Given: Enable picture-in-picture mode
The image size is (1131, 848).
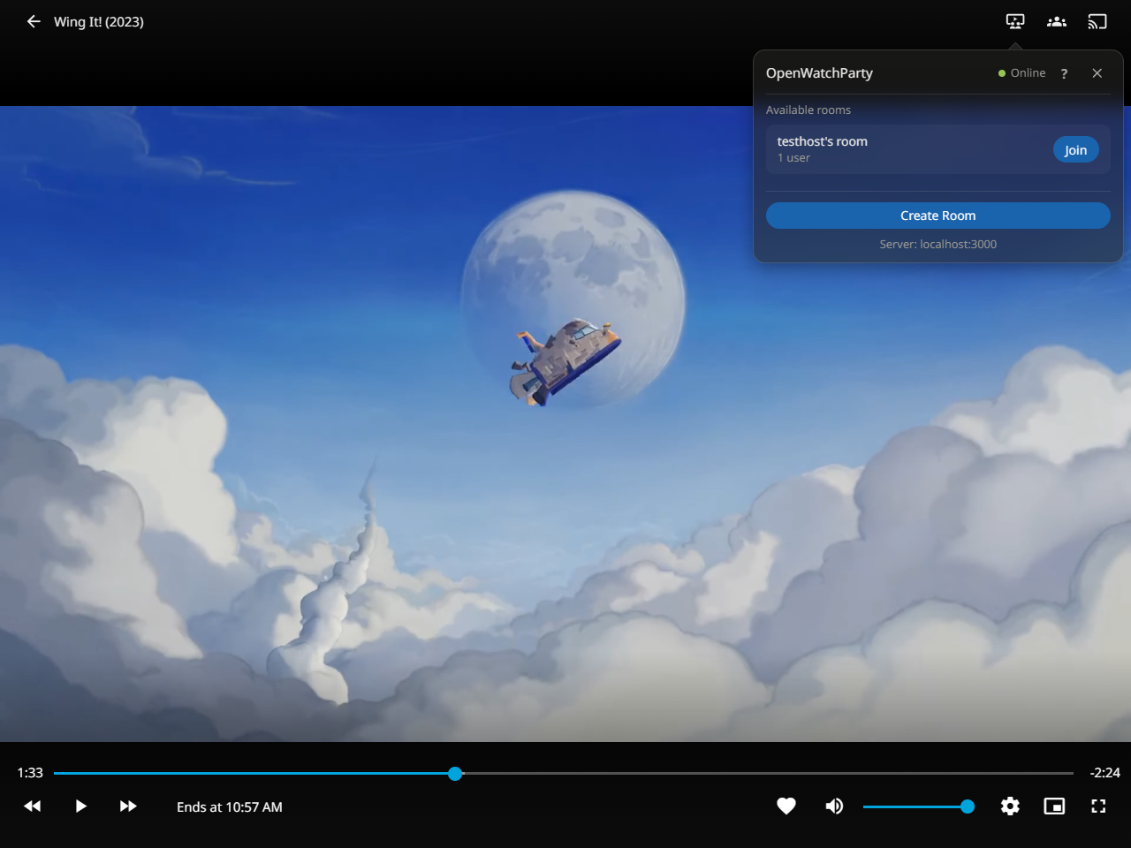Looking at the screenshot, I should tap(1054, 806).
